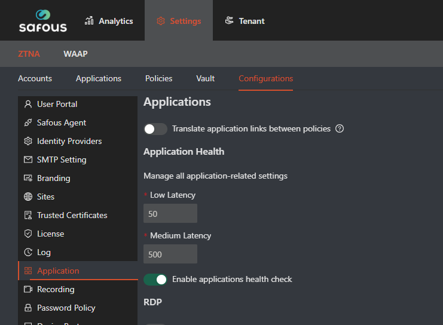
Task: Click the Password Policy lock icon
Action: 28,308
